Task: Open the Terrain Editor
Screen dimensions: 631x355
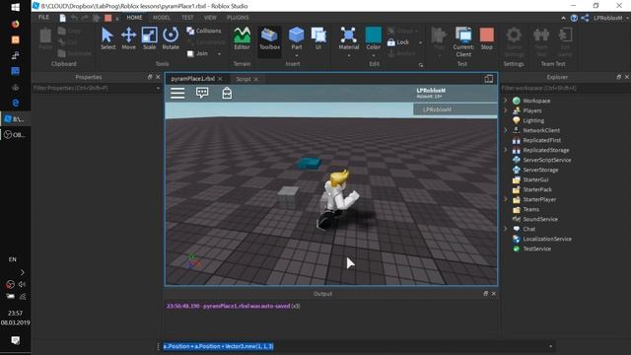Action: [x=242, y=39]
